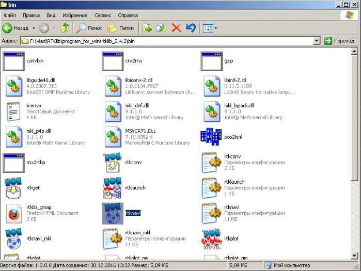Select the rtklib_gmap Firefox HTML document
This screenshot has width=361, height=271.
[x=12, y=212]
